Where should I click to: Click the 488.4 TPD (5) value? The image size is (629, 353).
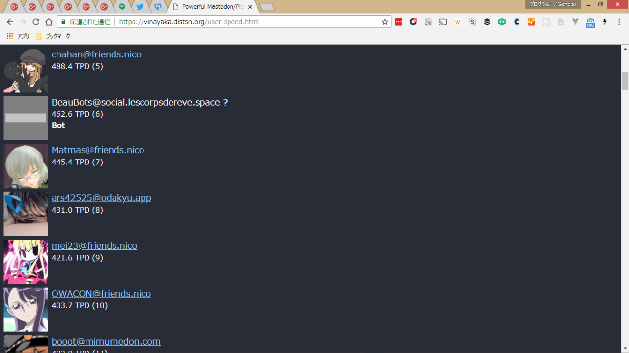pyautogui.click(x=77, y=66)
